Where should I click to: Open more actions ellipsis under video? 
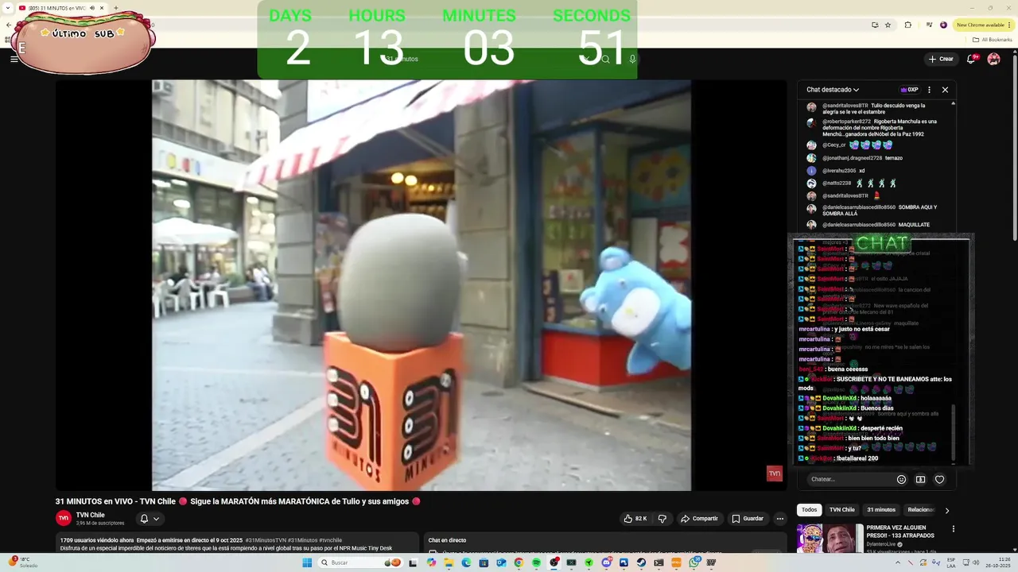[x=780, y=519]
